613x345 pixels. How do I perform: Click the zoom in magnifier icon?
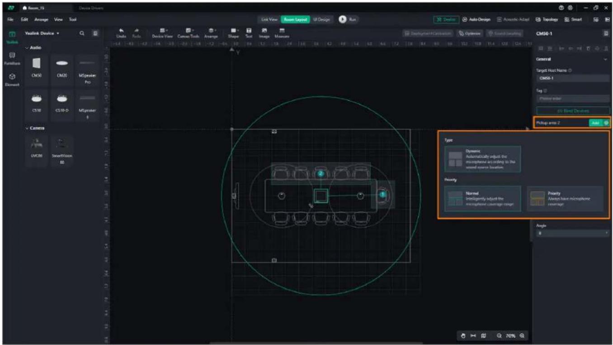coord(522,336)
